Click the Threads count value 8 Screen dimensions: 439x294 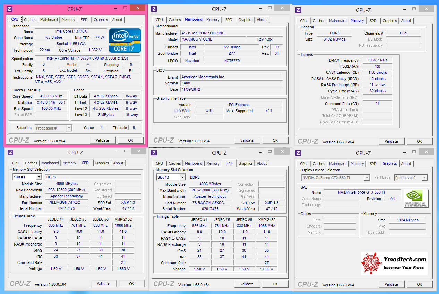[134, 128]
